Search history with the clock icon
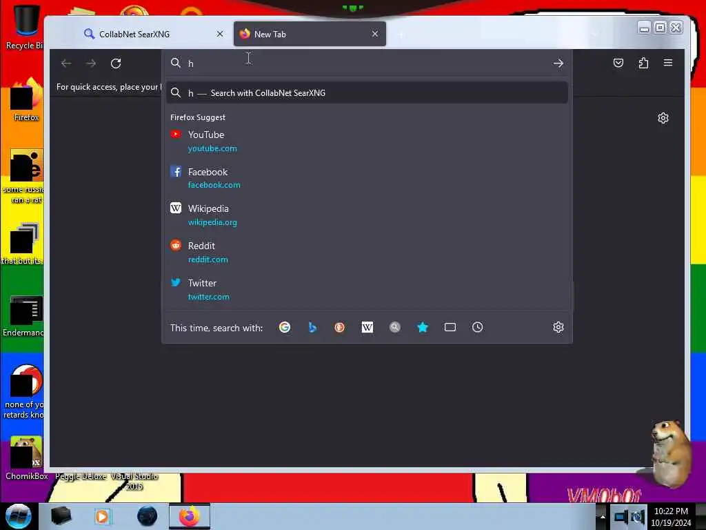The width and height of the screenshot is (706, 530). [477, 327]
